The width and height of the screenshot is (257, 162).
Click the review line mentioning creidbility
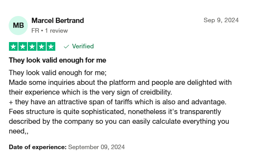click(91, 92)
